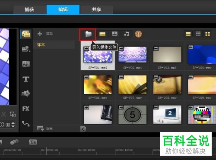The image size is (216, 160).
Task: Open the Title T panel
Action: point(26,79)
